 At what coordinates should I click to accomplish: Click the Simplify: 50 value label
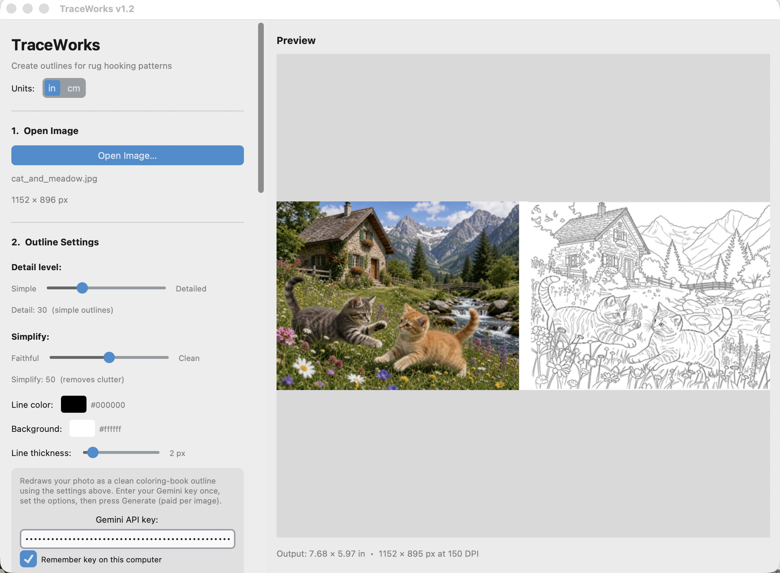(68, 379)
